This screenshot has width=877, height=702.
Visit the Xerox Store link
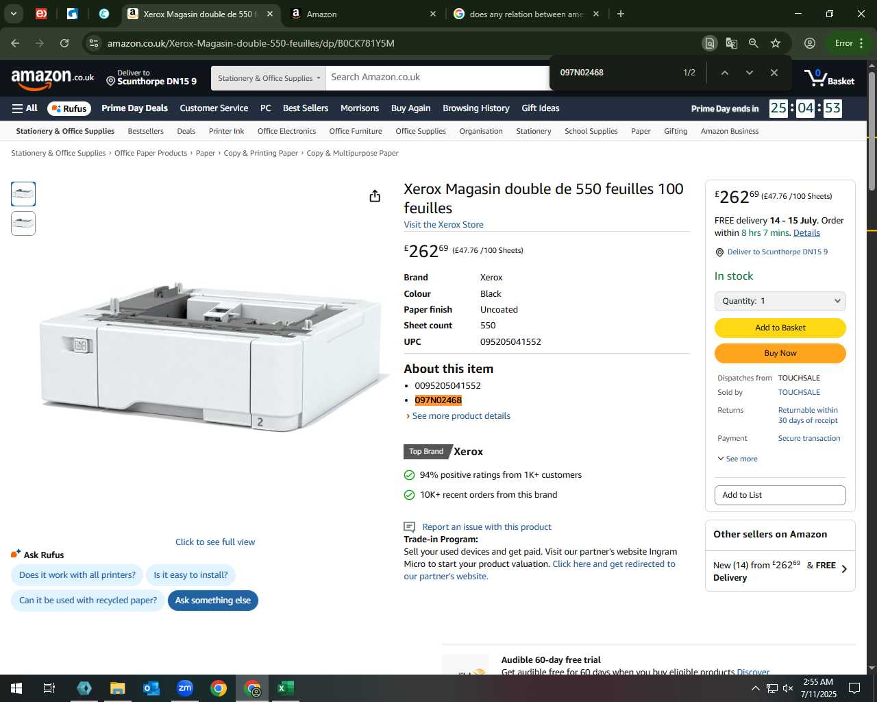[443, 225]
